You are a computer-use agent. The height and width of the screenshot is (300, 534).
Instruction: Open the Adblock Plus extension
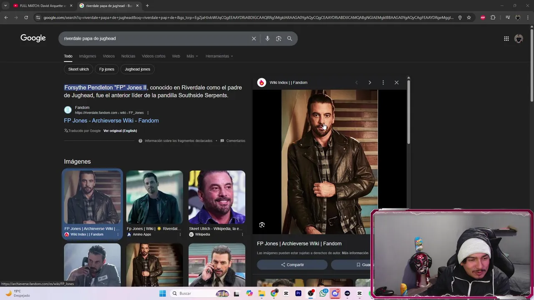(483, 17)
